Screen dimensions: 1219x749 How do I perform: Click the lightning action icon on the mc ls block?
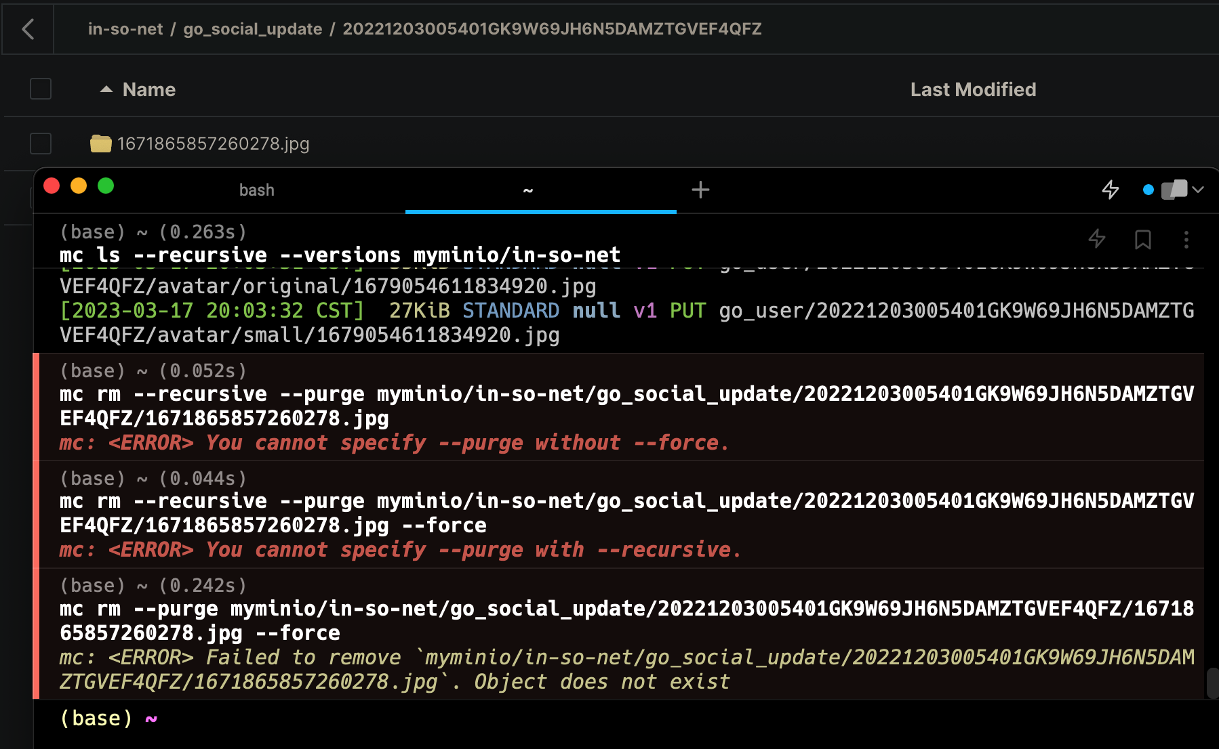[x=1098, y=239]
